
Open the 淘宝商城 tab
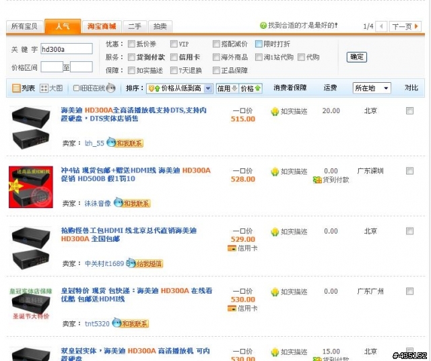[x=102, y=27]
